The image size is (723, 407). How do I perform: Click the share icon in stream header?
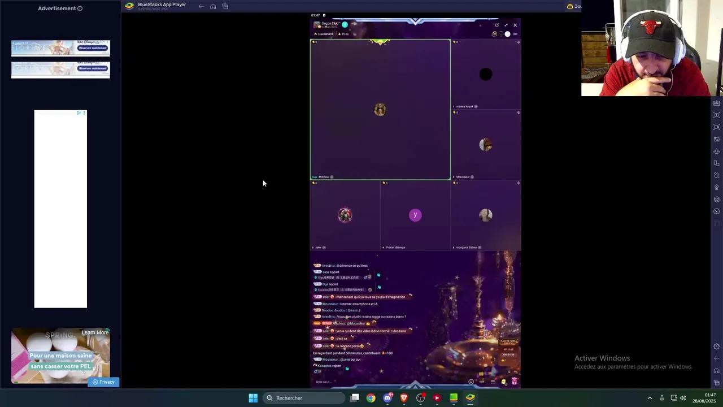pos(496,25)
